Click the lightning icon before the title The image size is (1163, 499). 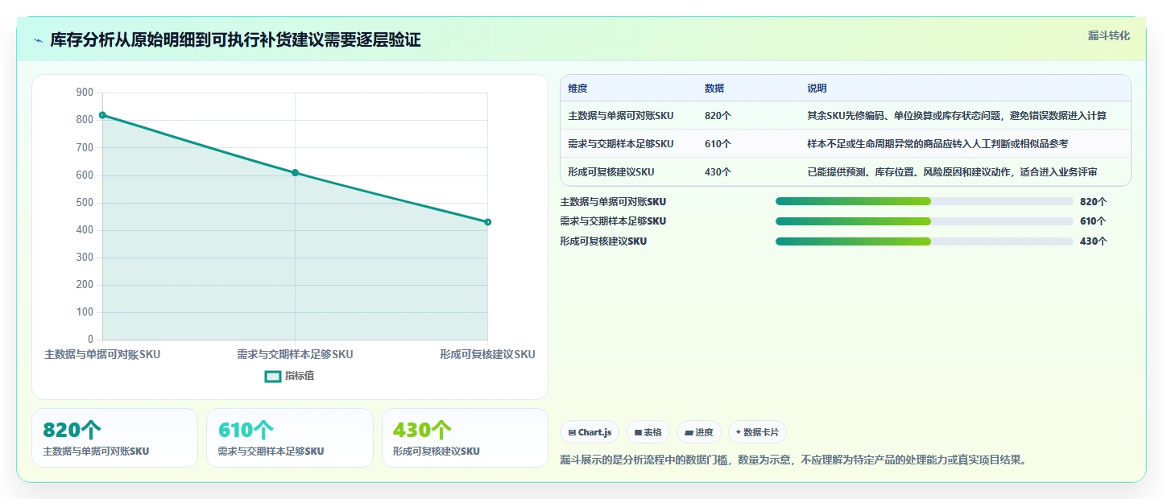point(39,40)
